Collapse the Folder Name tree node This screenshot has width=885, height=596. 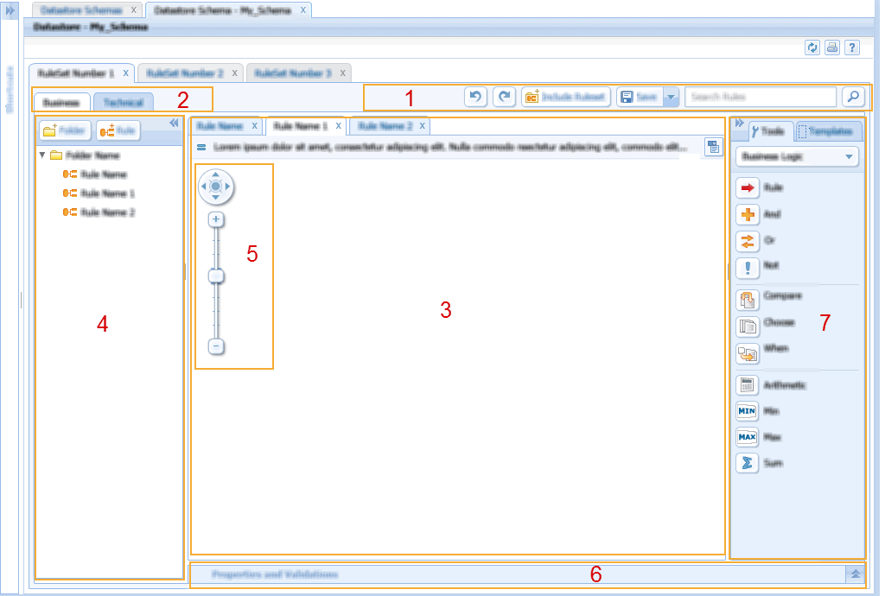tap(42, 155)
